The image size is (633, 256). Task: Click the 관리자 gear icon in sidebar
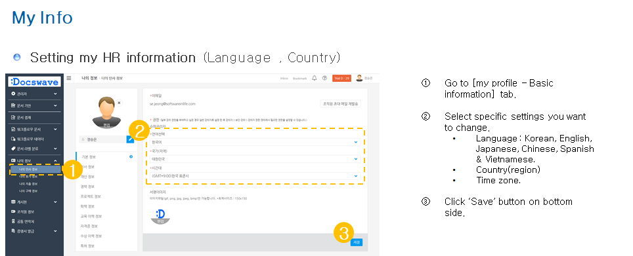[x=13, y=94]
